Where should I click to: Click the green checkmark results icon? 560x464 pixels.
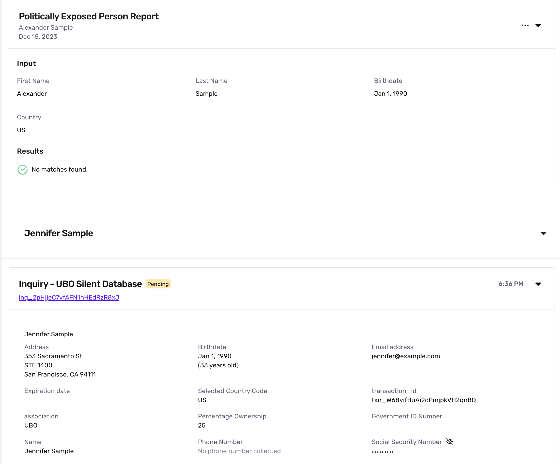coord(23,170)
